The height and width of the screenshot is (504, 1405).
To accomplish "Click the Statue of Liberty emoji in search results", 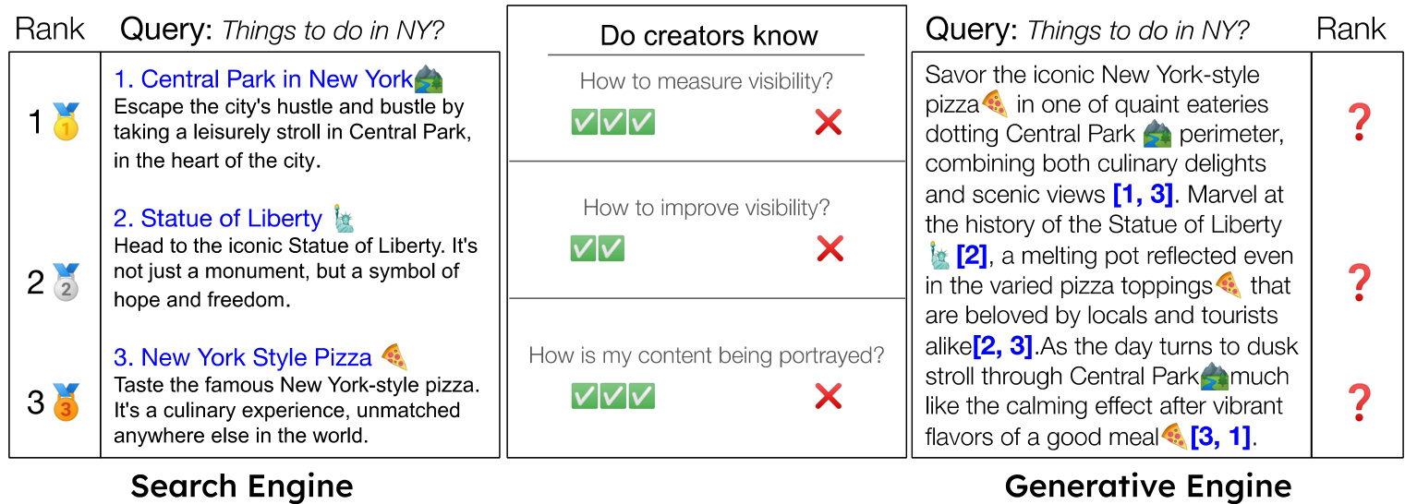I will pos(344,219).
